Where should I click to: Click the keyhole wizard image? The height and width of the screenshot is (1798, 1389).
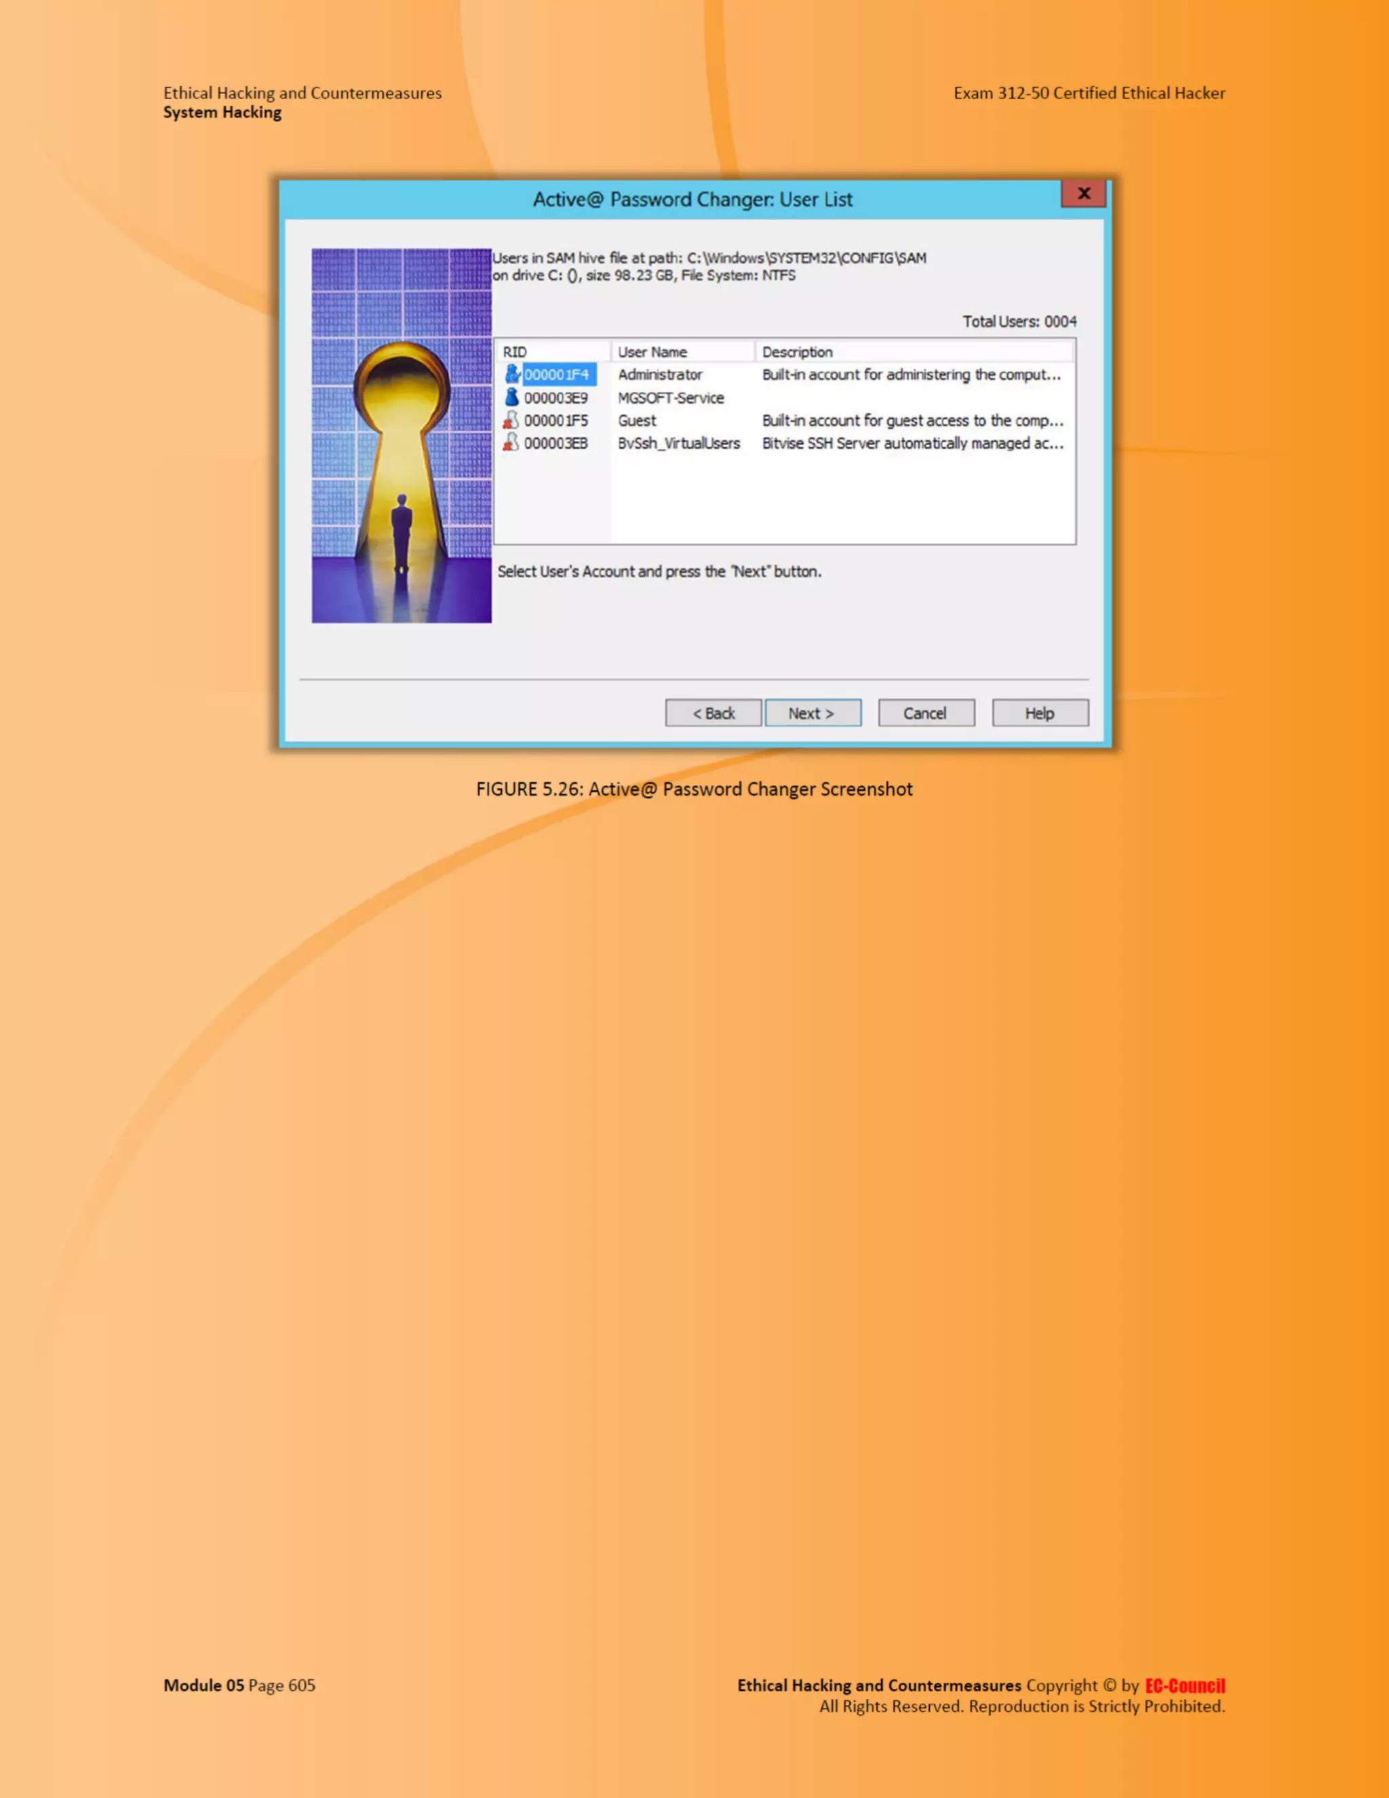click(402, 436)
